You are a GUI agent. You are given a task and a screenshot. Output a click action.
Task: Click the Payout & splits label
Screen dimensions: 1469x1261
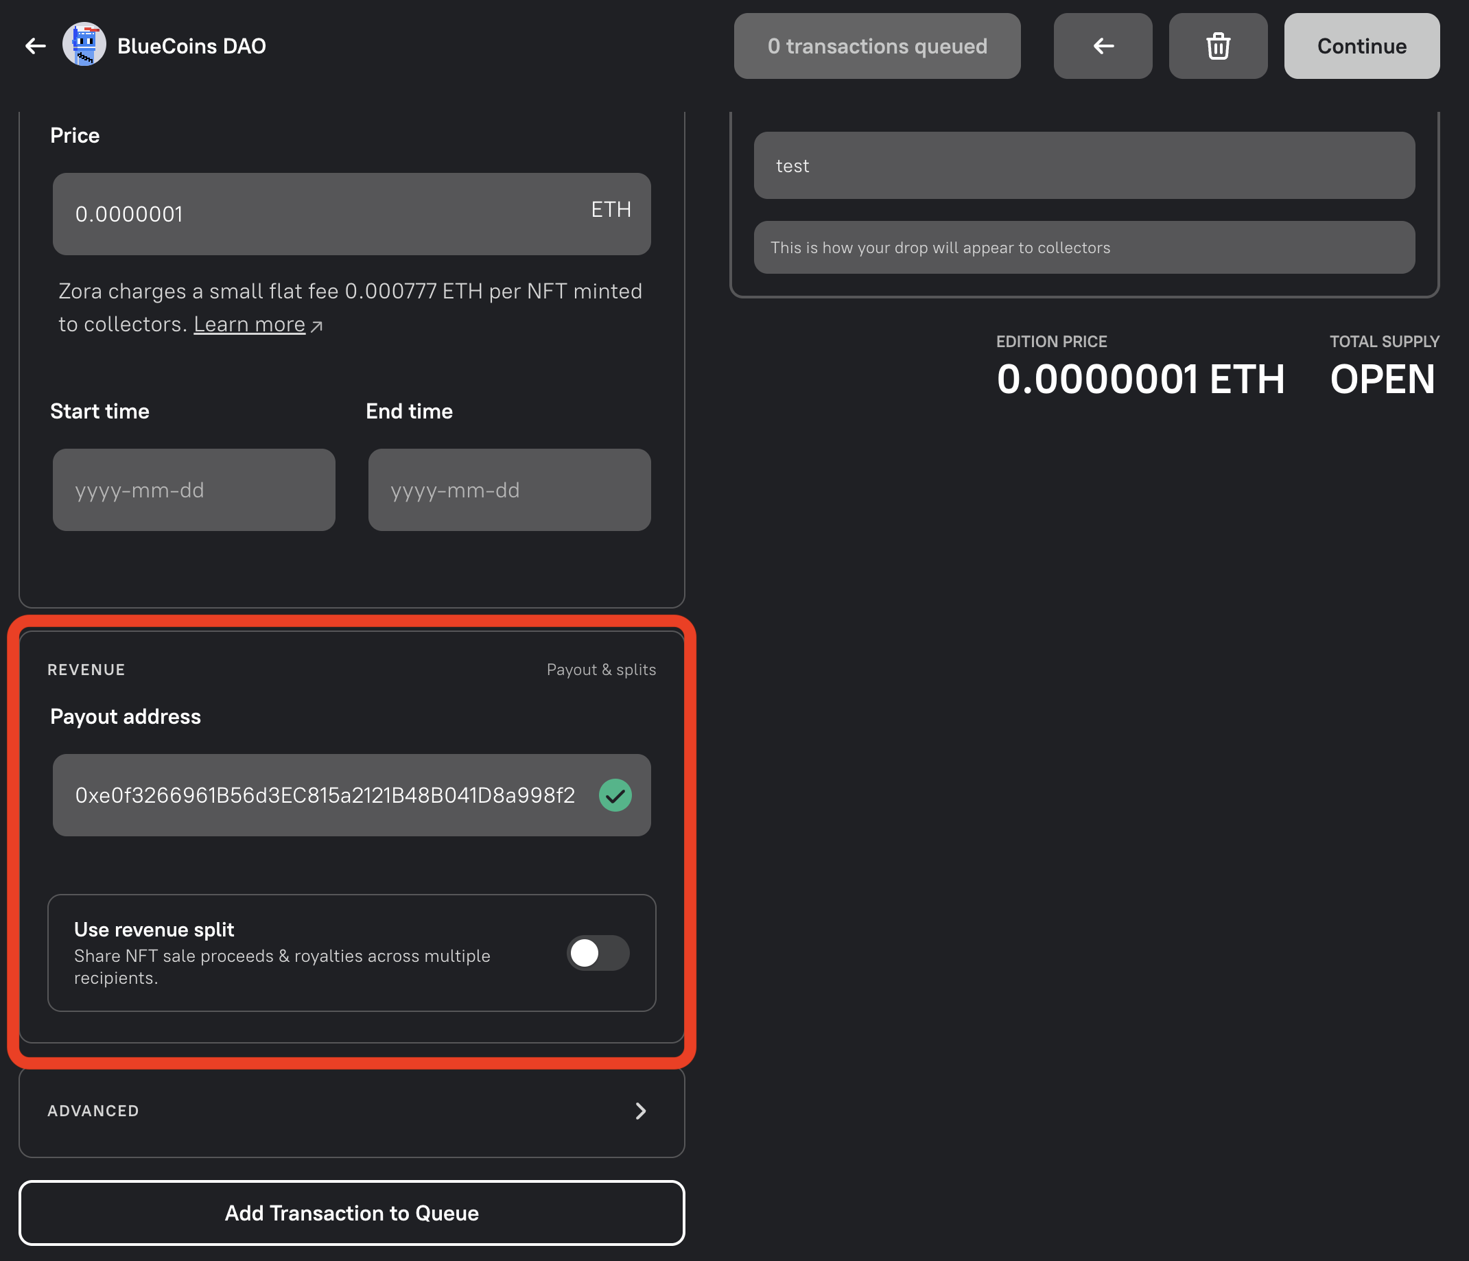[x=601, y=670]
